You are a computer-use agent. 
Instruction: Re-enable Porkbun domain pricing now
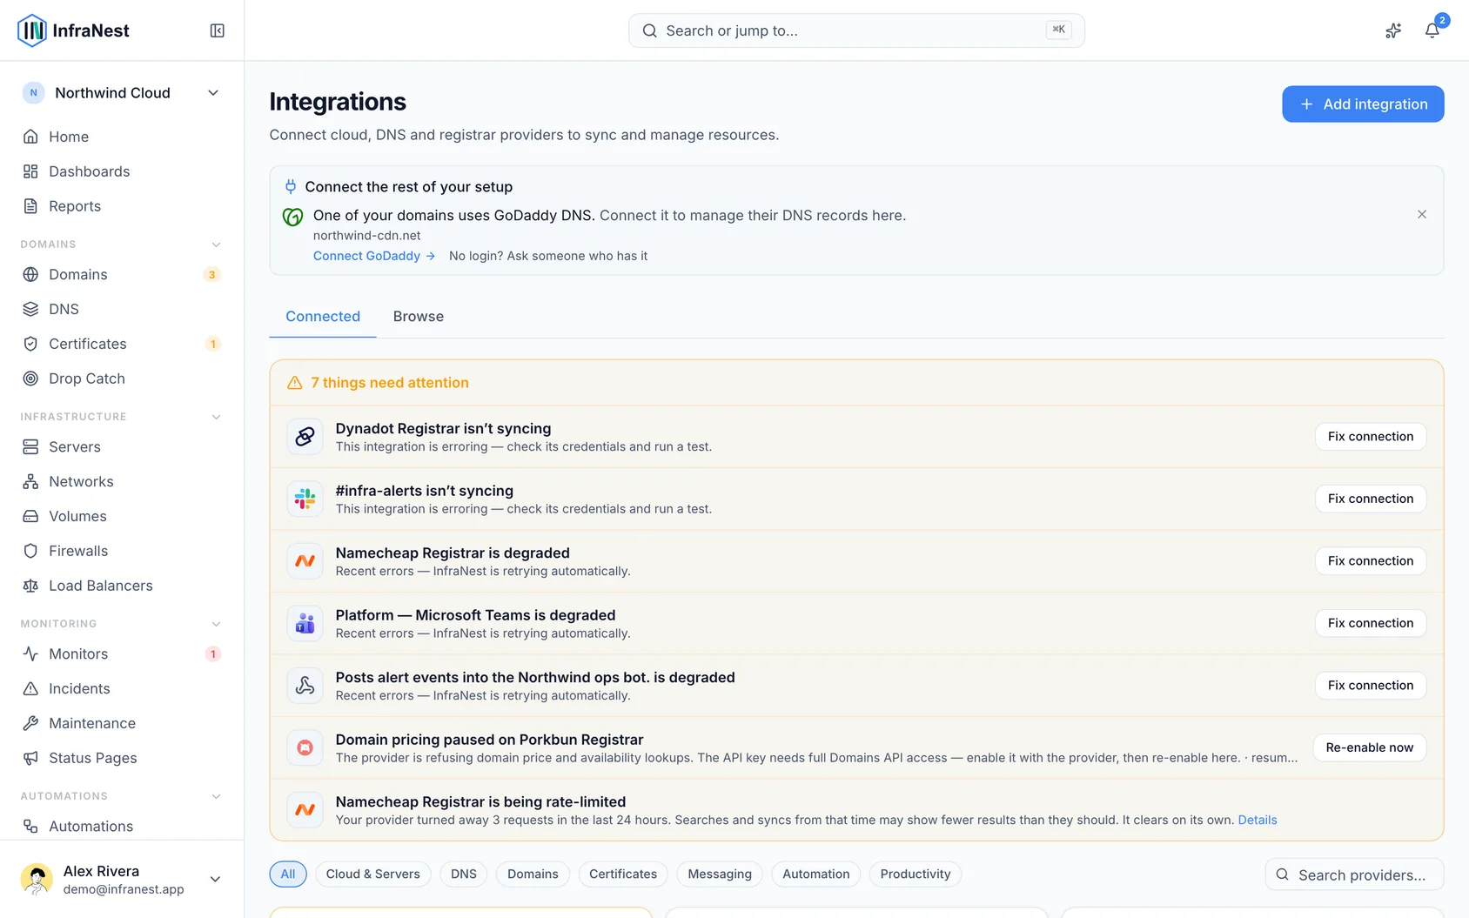coord(1370,747)
